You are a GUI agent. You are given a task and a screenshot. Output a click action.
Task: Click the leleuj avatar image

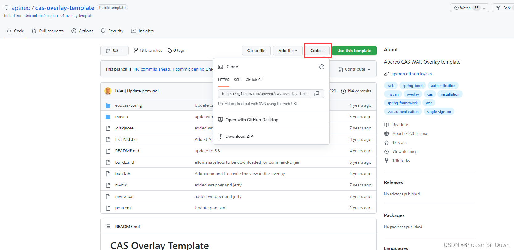coord(108,91)
